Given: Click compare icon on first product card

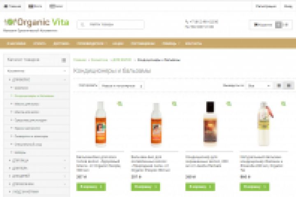Looking at the screenshot, I should tap(120, 103).
